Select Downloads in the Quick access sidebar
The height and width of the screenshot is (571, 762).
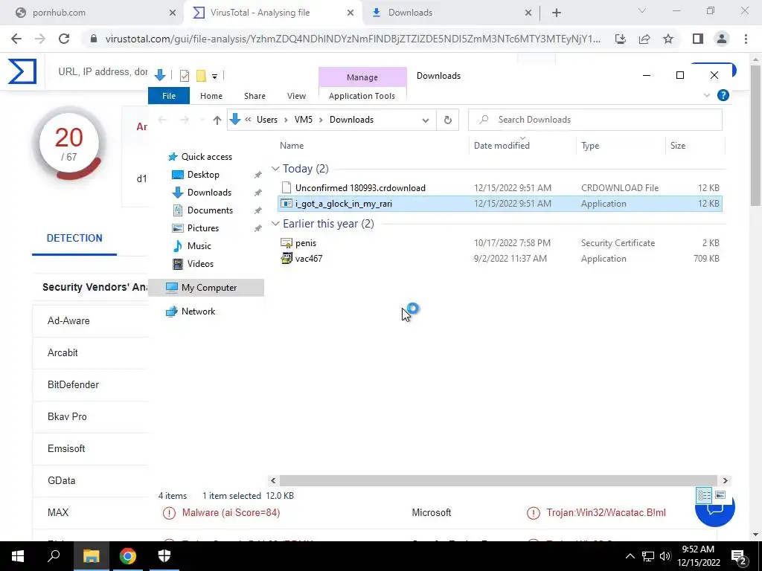point(209,193)
